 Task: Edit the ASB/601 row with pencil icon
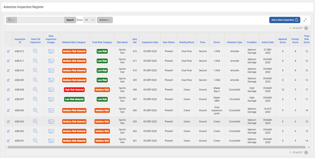[x=8, y=141]
